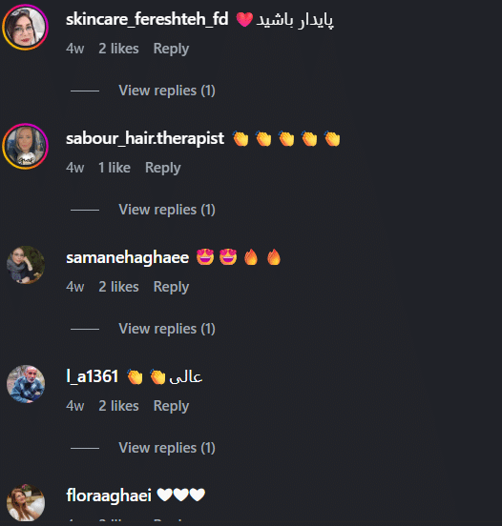This screenshot has height=526, width=502.
Task: Open floraaghaei's username link
Action: [109, 496]
